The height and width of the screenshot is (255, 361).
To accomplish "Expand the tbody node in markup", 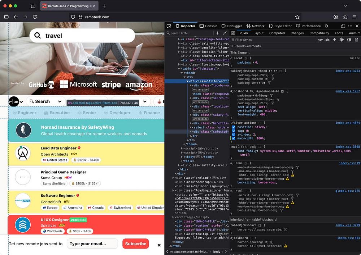I will [x=182, y=157].
